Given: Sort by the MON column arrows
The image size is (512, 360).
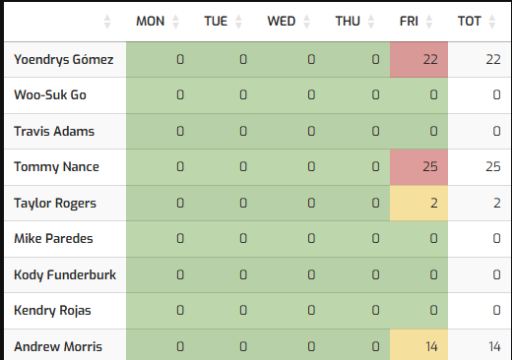Looking at the screenshot, I should [175, 22].
